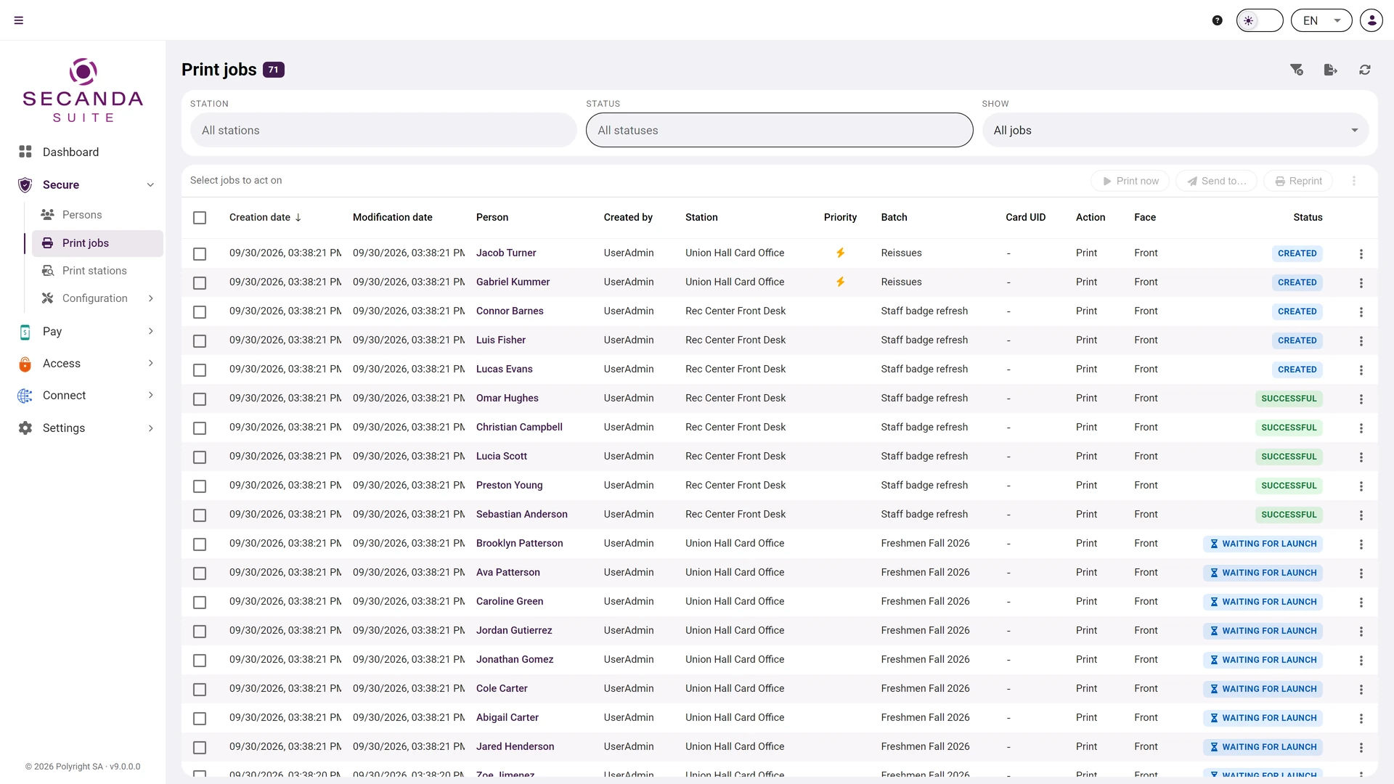Click WAITING FOR LAUNCH badge for Cole Carter
This screenshot has width=1394, height=784.
pyautogui.click(x=1263, y=689)
